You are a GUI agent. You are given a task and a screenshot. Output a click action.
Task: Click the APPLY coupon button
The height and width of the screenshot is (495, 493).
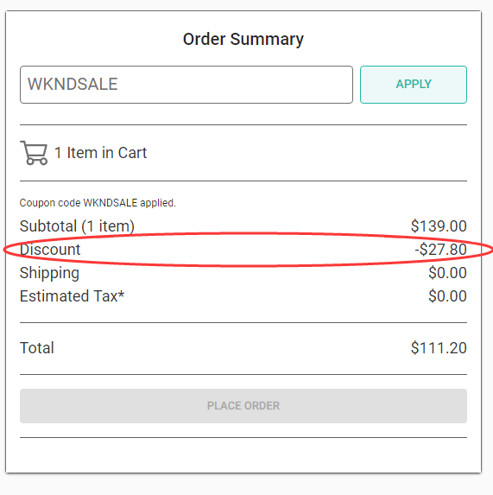tap(414, 85)
